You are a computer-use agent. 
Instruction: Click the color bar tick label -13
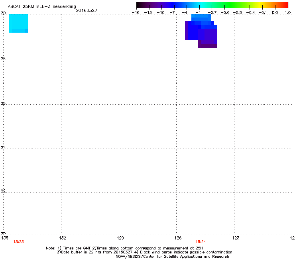[148, 13]
